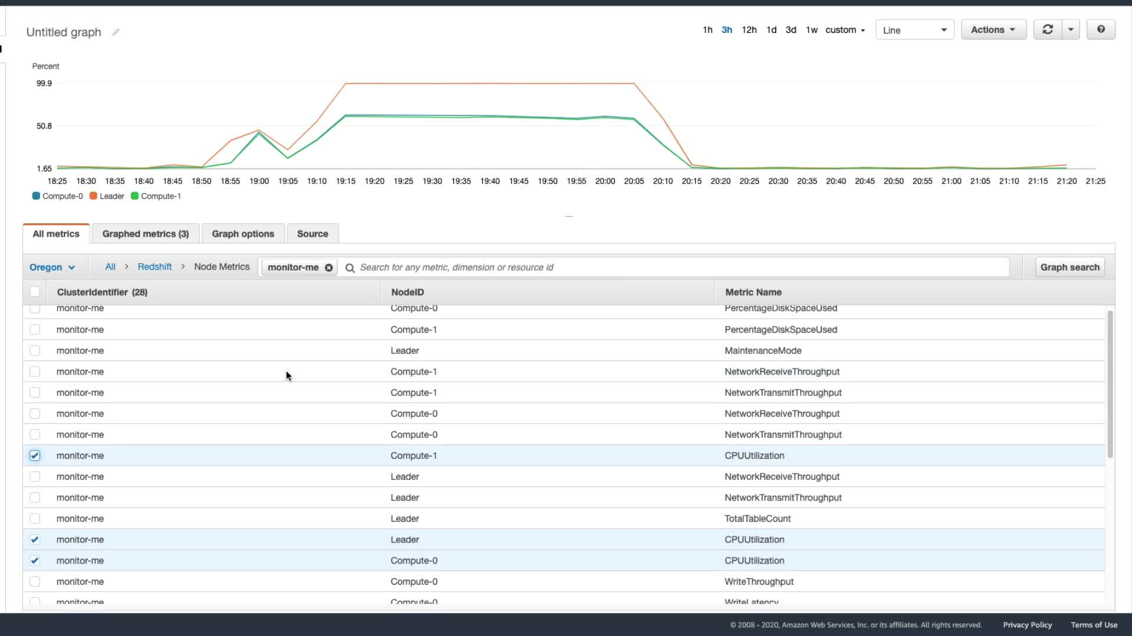Click the magnifier search icon
This screenshot has height=636, width=1132.
coord(350,268)
